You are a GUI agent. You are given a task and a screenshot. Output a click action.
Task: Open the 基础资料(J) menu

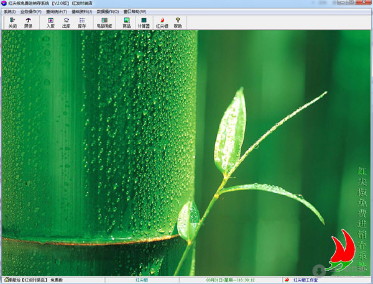[82, 12]
